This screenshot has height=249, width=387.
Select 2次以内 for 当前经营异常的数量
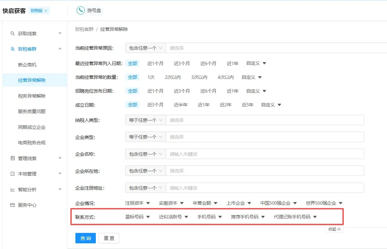[173, 77]
